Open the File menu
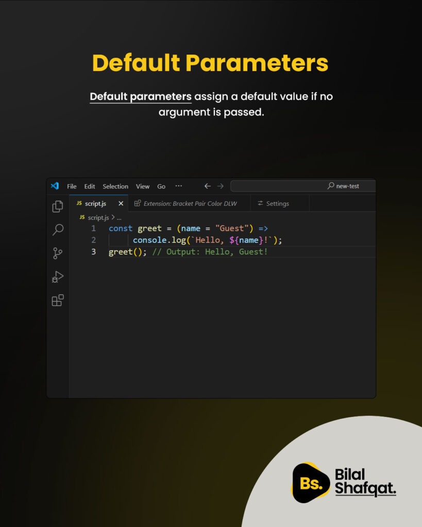The image size is (422, 527). tap(72, 186)
